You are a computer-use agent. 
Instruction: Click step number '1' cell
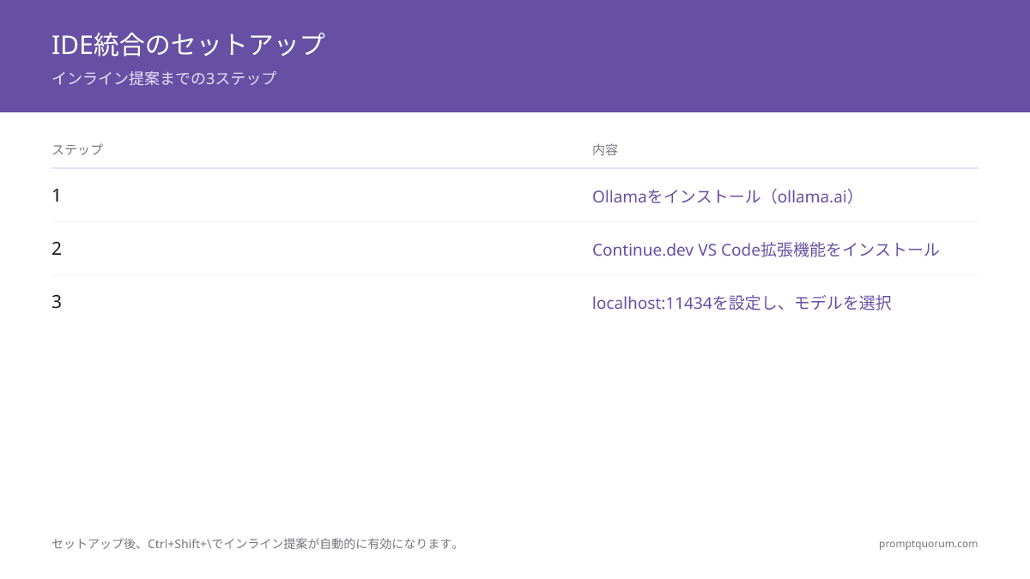[x=57, y=196]
